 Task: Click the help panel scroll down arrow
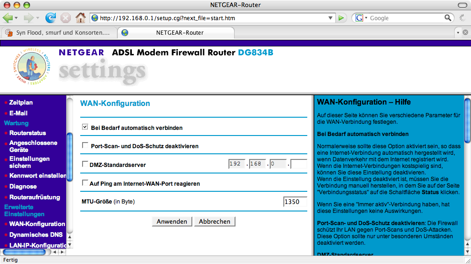pyautogui.click(x=467, y=252)
